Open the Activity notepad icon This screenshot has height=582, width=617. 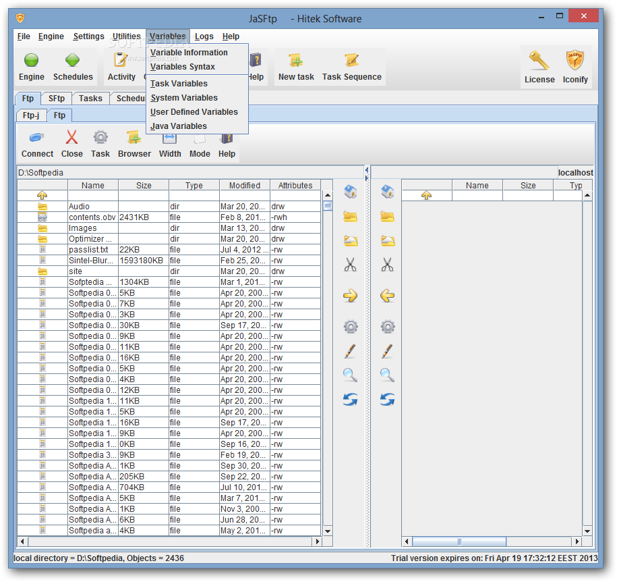pyautogui.click(x=121, y=60)
